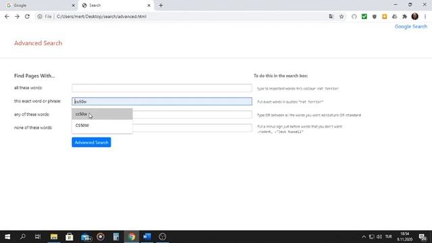Choose uppercase 'CS50W' autocomplete suggestion
Viewport: 432px width, 243px height.
click(x=102, y=126)
